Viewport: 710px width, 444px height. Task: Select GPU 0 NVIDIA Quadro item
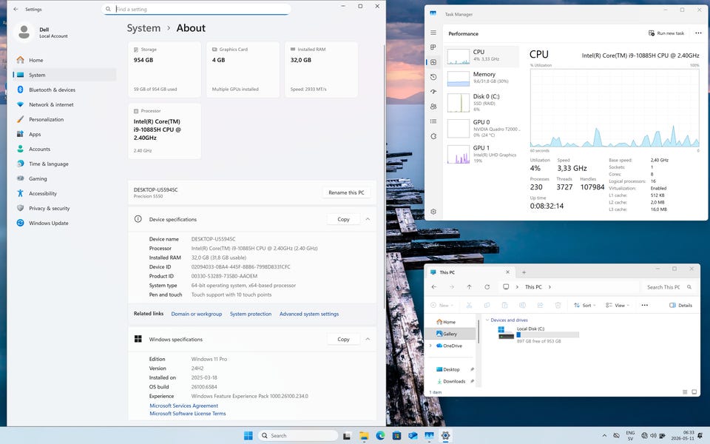point(481,128)
